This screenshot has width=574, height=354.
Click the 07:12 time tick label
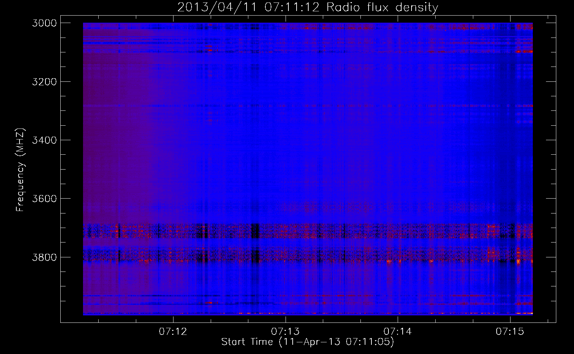click(173, 332)
